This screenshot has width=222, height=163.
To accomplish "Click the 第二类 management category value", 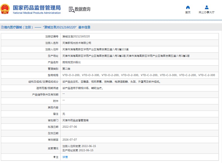I will [66, 69].
